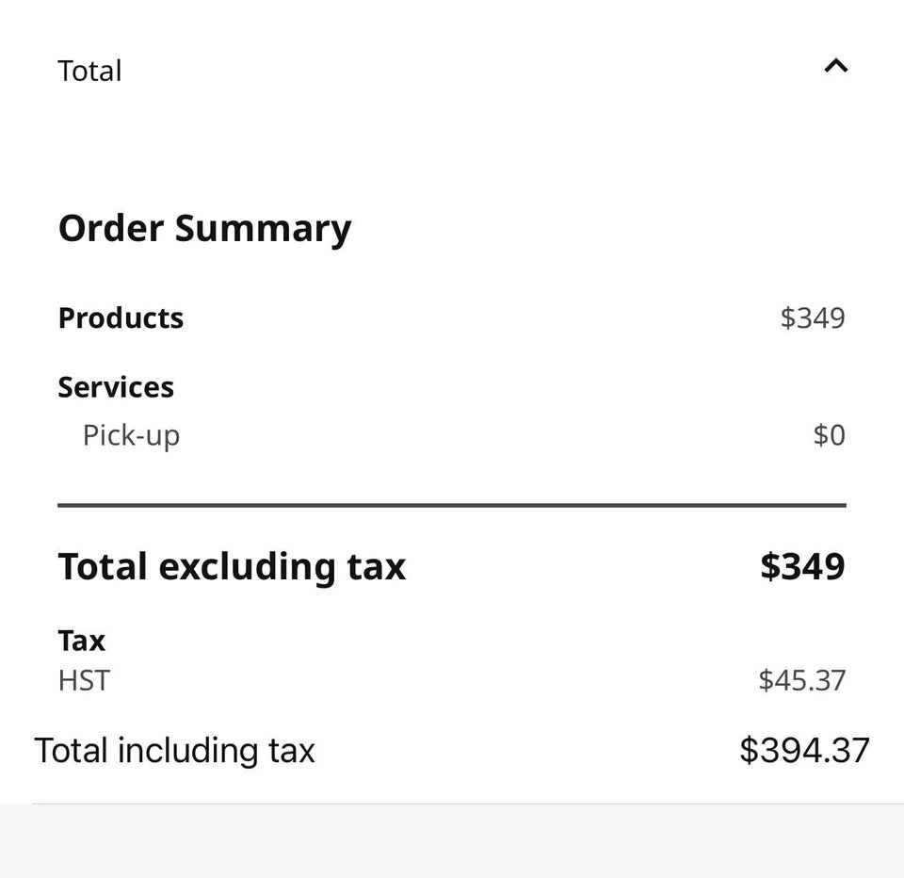
Task: Click the Total section header label
Action: click(89, 71)
